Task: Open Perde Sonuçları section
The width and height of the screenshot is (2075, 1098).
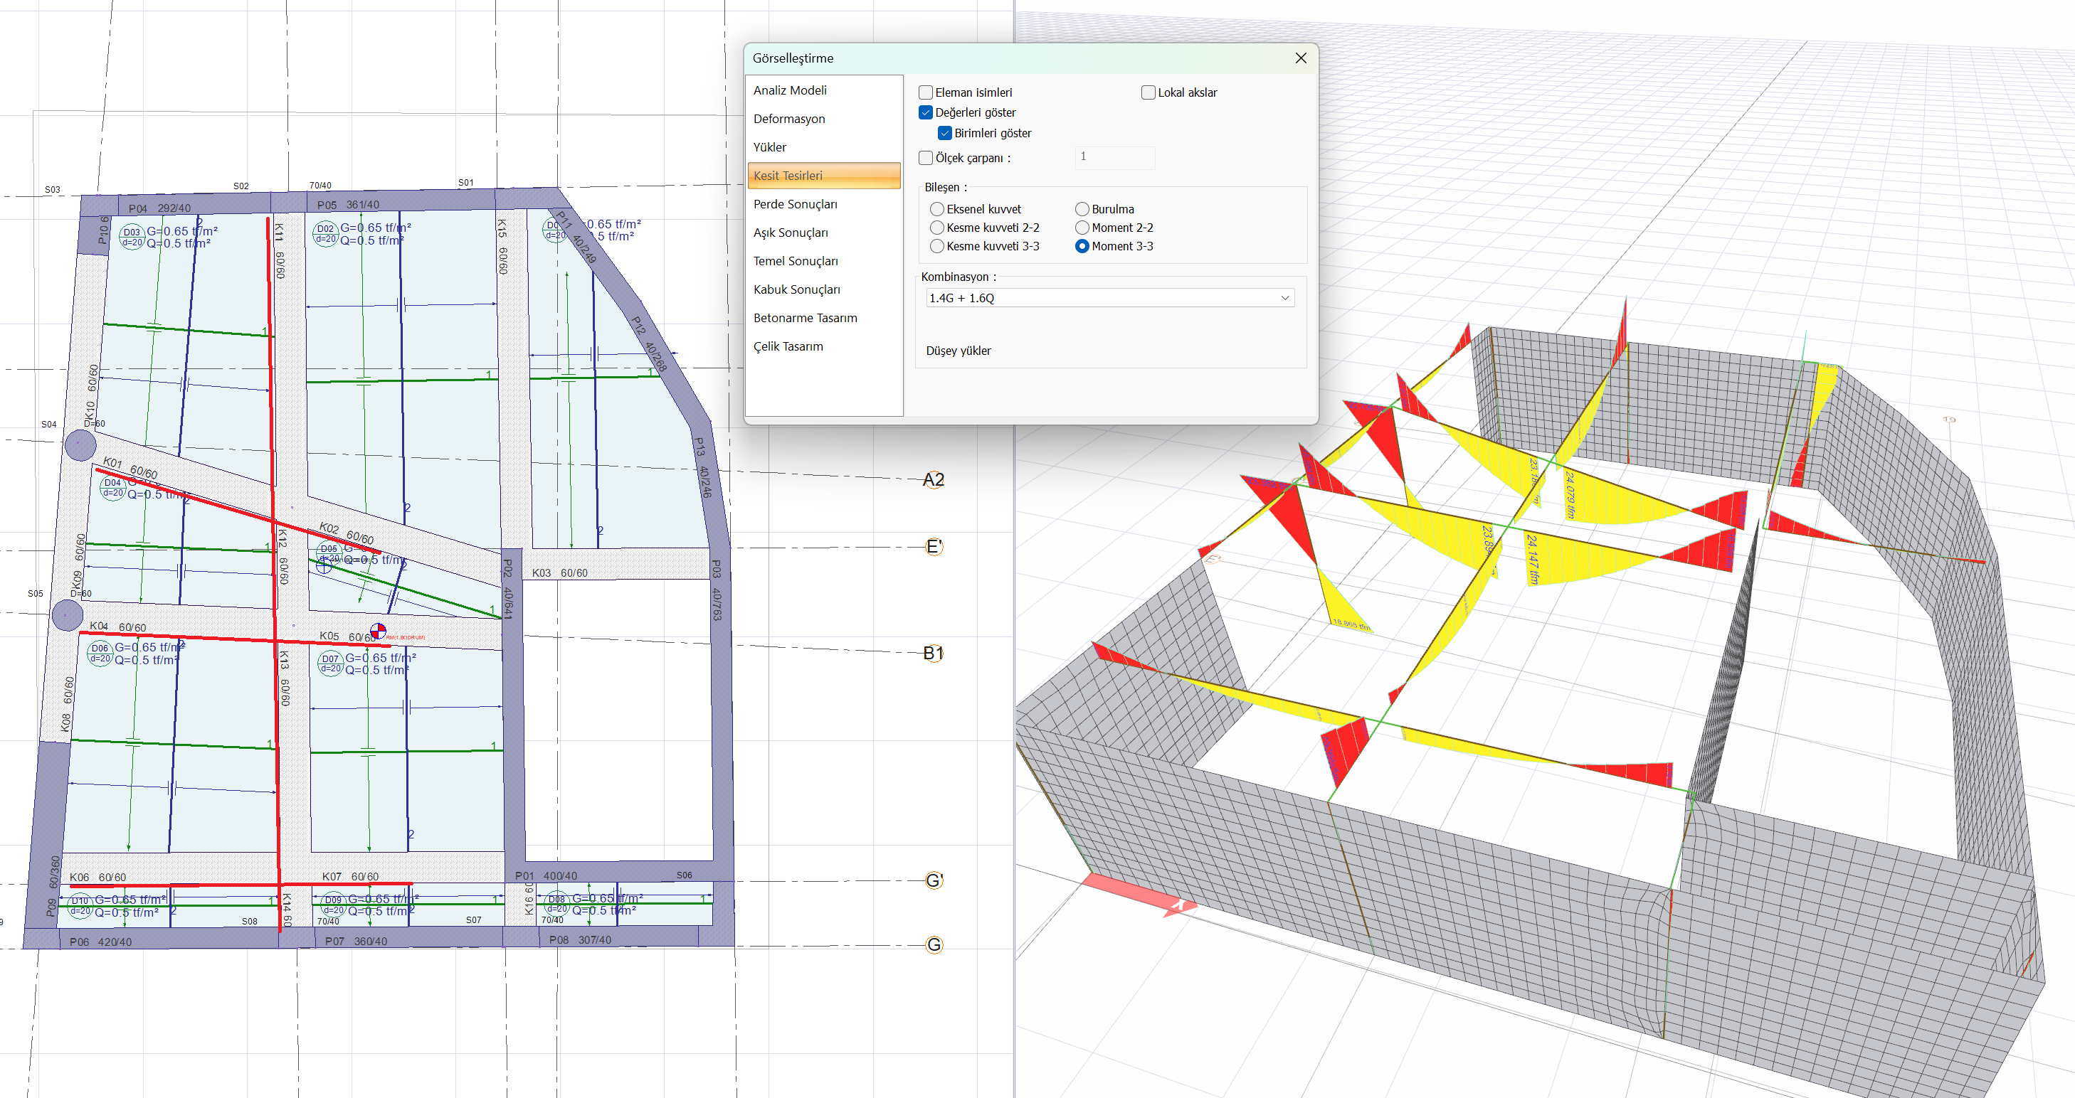Action: 795,205
